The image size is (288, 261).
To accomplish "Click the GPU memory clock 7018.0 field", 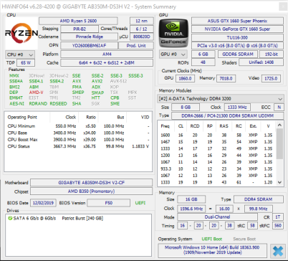I will point(226,78).
